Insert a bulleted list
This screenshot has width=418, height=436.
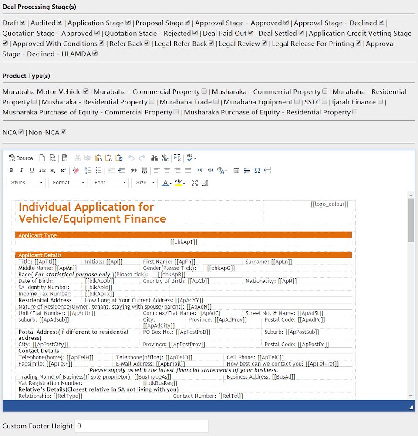(98, 171)
